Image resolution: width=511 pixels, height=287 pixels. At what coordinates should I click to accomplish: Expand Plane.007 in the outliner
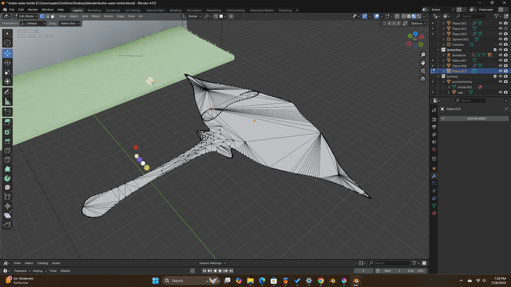443,61
